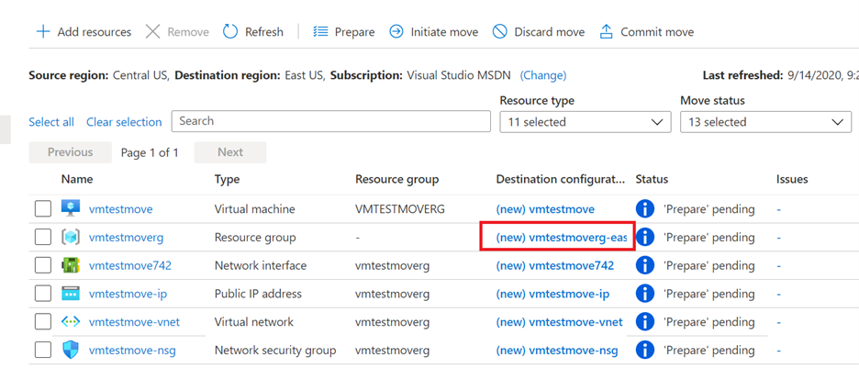Click the Change subscription link
Screen dimensions: 859x368
(543, 75)
